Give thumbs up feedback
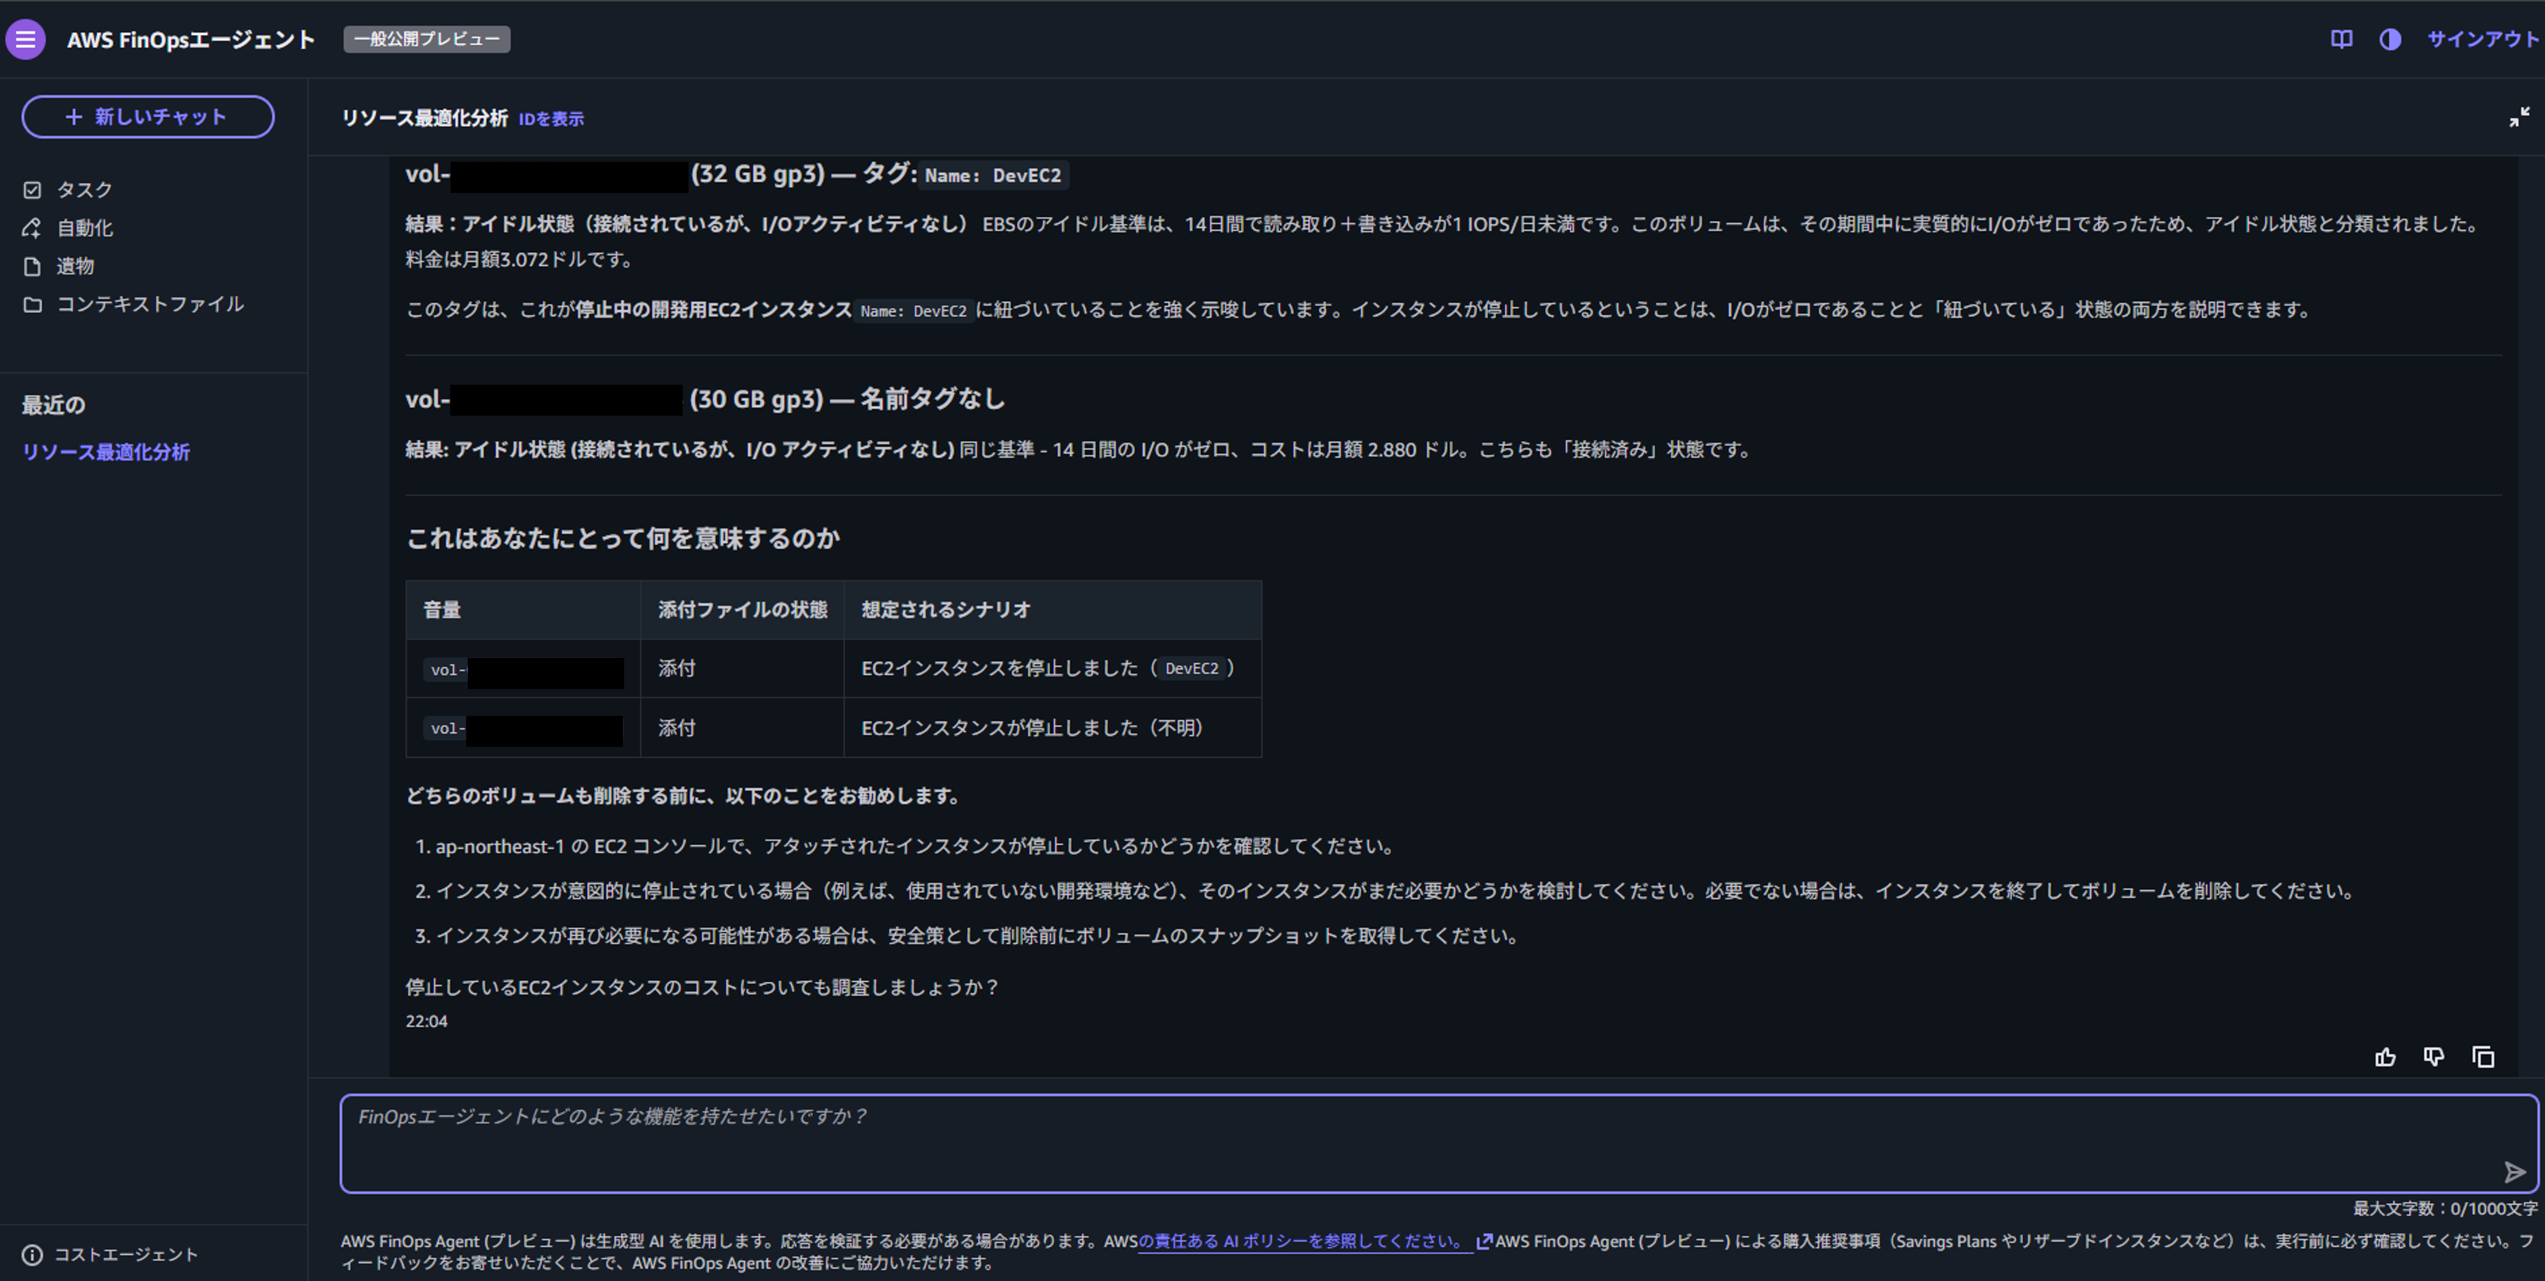Viewport: 2545px width, 1281px height. pos(2385,1058)
